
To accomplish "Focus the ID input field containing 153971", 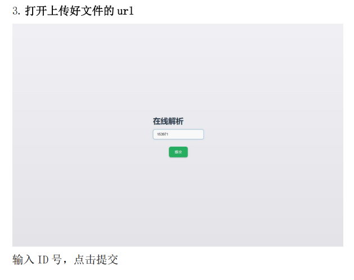I will 178,134.
